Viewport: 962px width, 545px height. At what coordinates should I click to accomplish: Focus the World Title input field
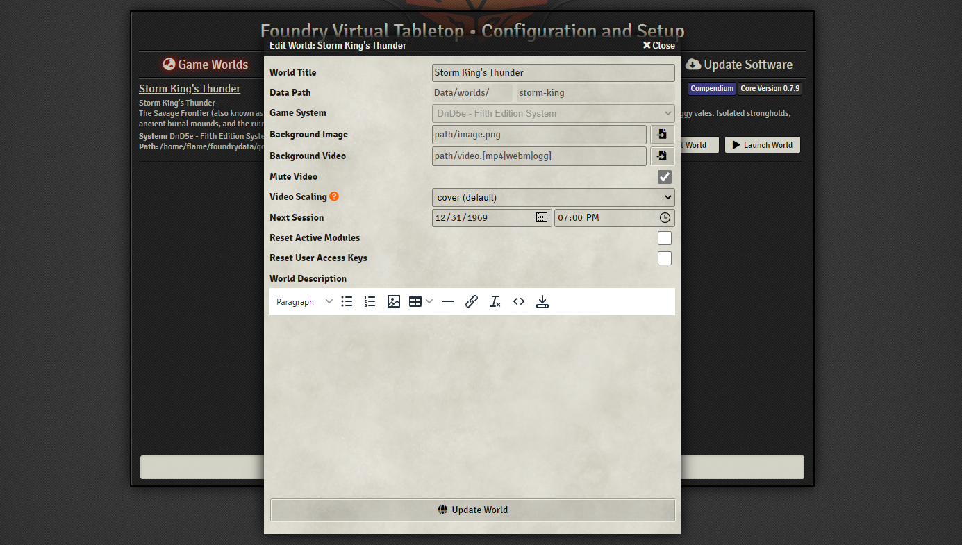coord(553,72)
